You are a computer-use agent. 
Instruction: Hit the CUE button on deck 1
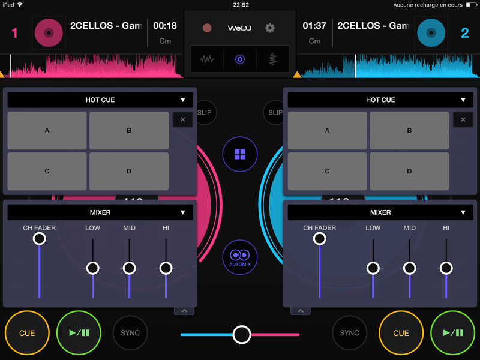[x=27, y=333]
